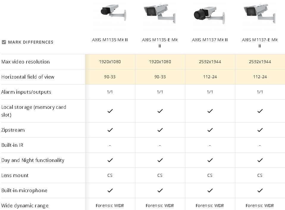Click the highlighted 2592x1944 resolution cell for M1137

pos(210,62)
